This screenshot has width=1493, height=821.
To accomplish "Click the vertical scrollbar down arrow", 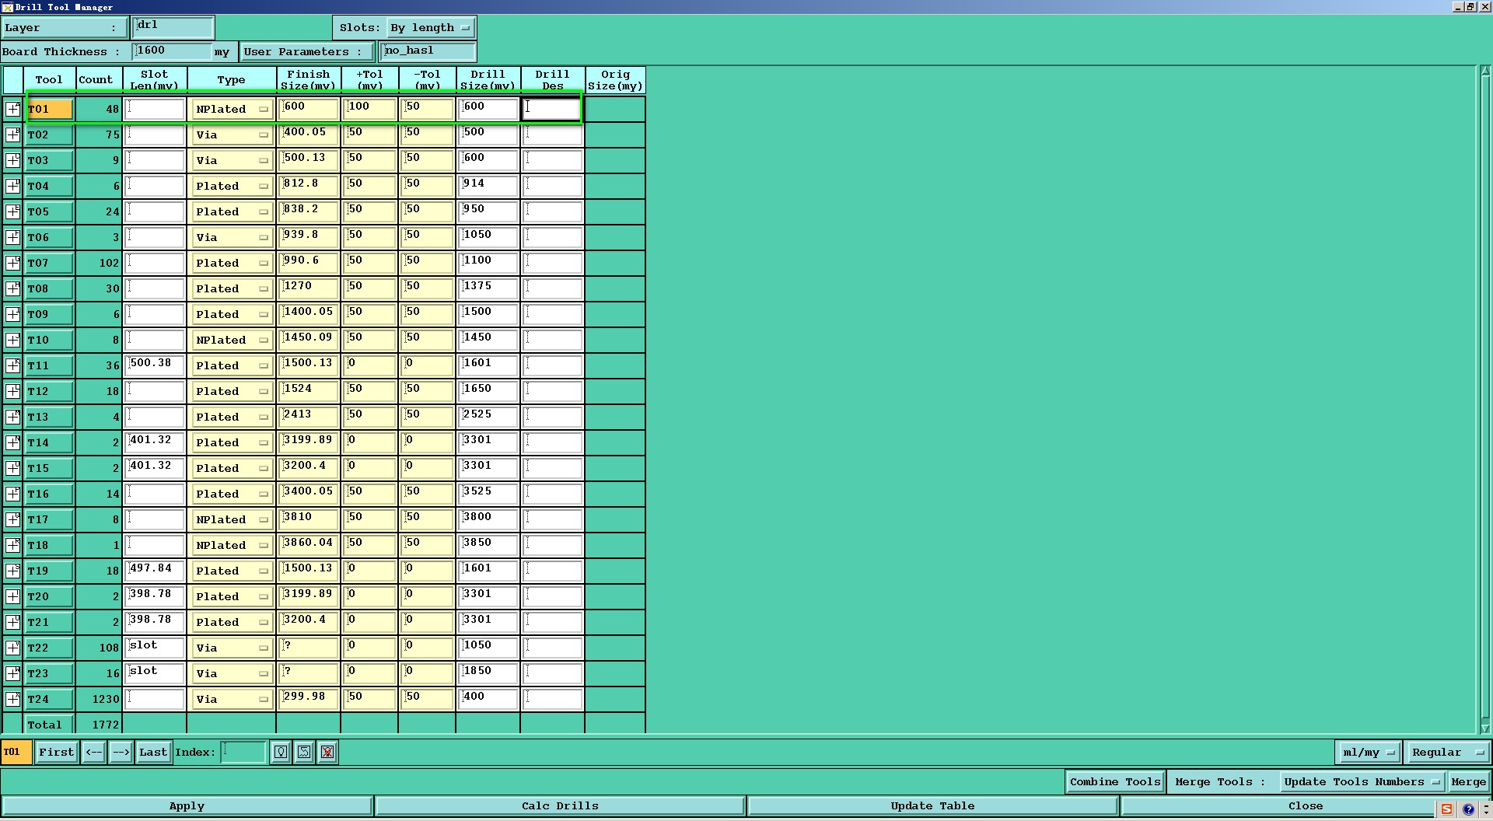I will [x=1485, y=728].
